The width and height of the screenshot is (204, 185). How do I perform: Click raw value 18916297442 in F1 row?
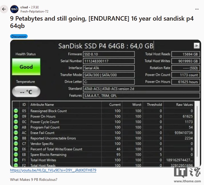179,160
